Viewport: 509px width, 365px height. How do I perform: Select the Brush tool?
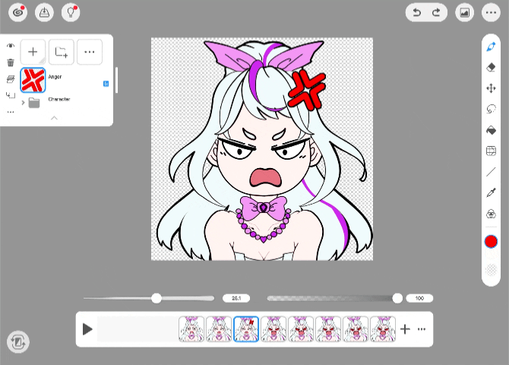[x=491, y=46]
